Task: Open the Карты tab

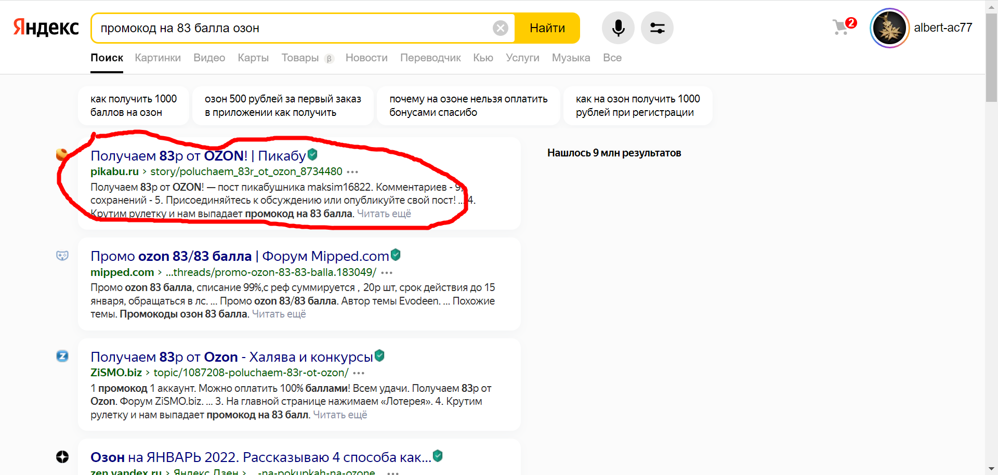Action: point(253,58)
